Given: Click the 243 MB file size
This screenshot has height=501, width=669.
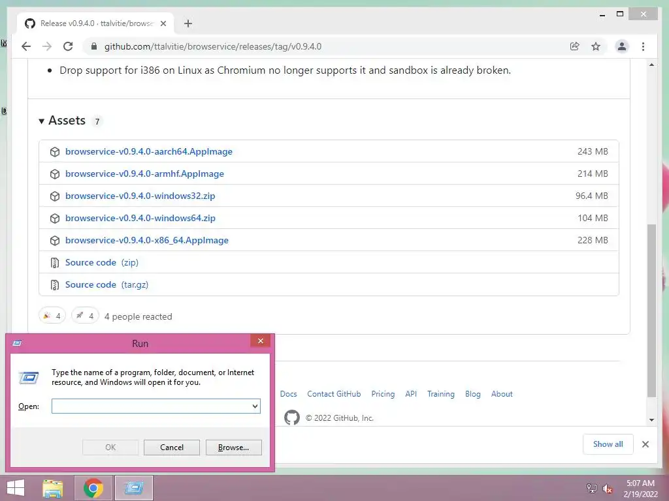Looking at the screenshot, I should point(593,151).
